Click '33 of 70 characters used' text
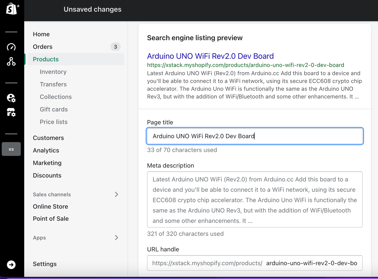The image size is (378, 279). pos(182,150)
